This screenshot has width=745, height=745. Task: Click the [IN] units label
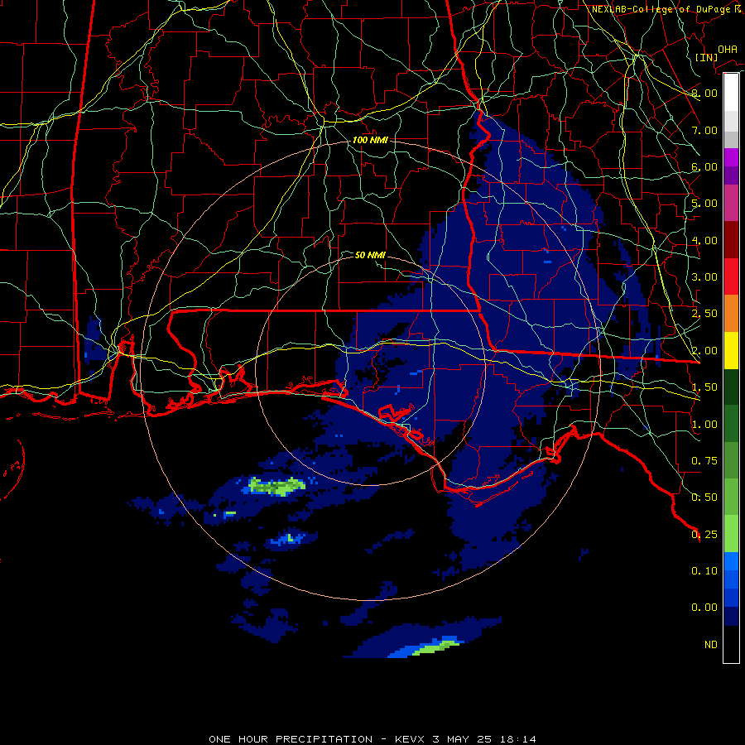pyautogui.click(x=706, y=57)
